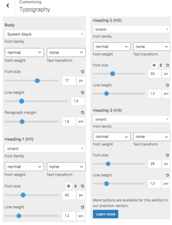Reset the Body line height
The image size is (172, 225).
[83, 93]
